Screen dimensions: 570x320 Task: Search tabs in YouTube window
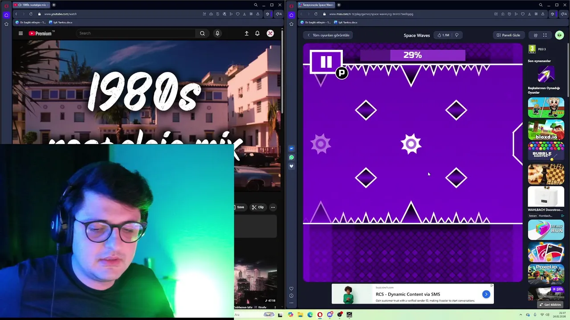pos(256,5)
